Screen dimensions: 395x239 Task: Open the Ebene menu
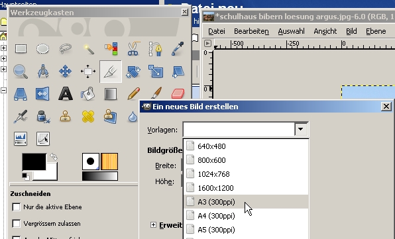[376, 31]
